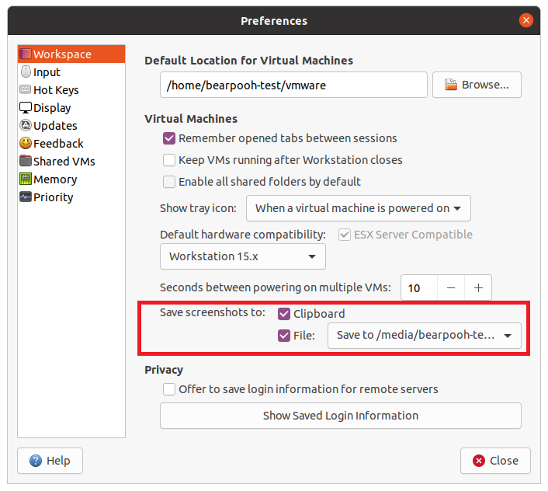Click the Hot Keys keyboard icon
The image size is (548, 491).
pyautogui.click(x=26, y=89)
